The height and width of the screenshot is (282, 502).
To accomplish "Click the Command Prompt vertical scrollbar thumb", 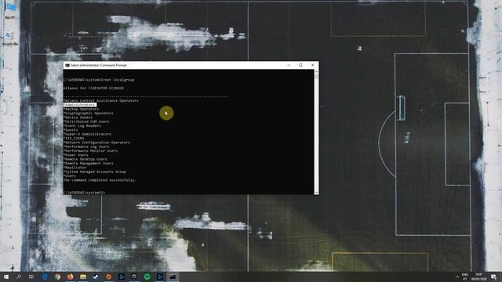I will click(x=317, y=77).
